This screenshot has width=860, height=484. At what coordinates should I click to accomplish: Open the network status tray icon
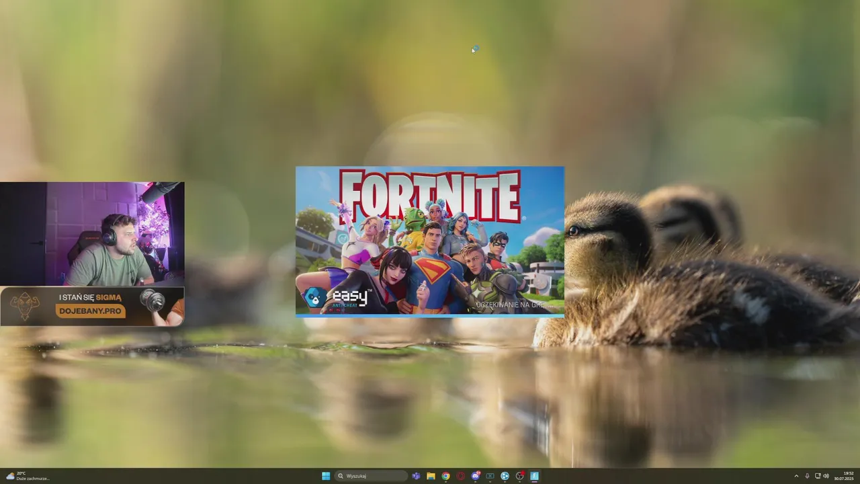pos(818,476)
